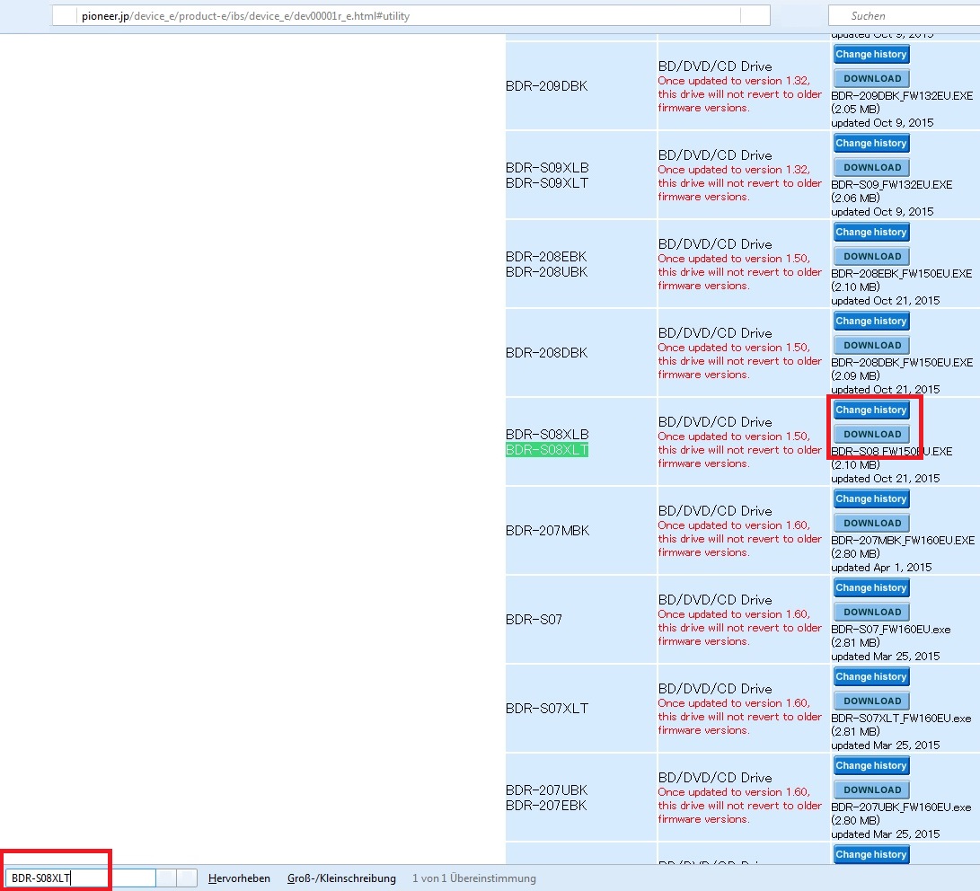Click the BDR-207EBK model name

pos(546,806)
